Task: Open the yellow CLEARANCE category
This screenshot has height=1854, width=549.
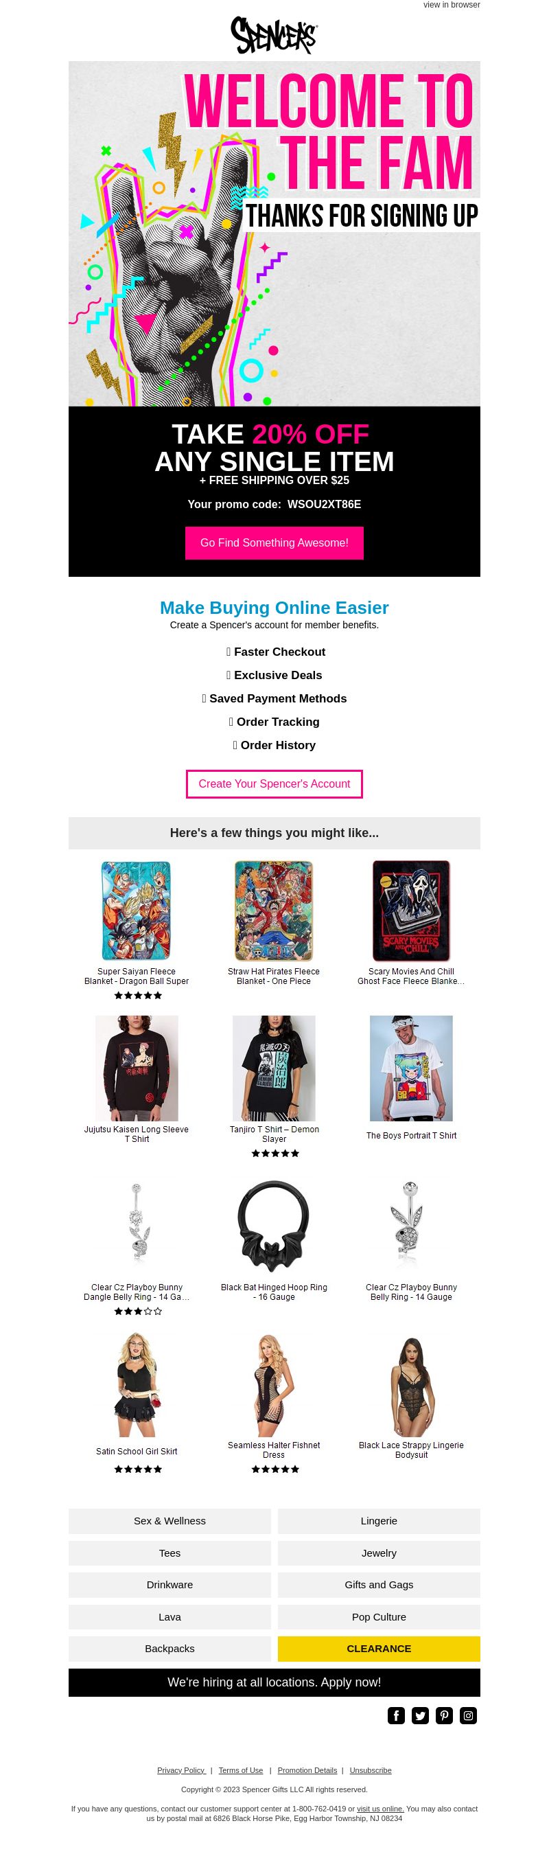Action: tap(379, 1648)
